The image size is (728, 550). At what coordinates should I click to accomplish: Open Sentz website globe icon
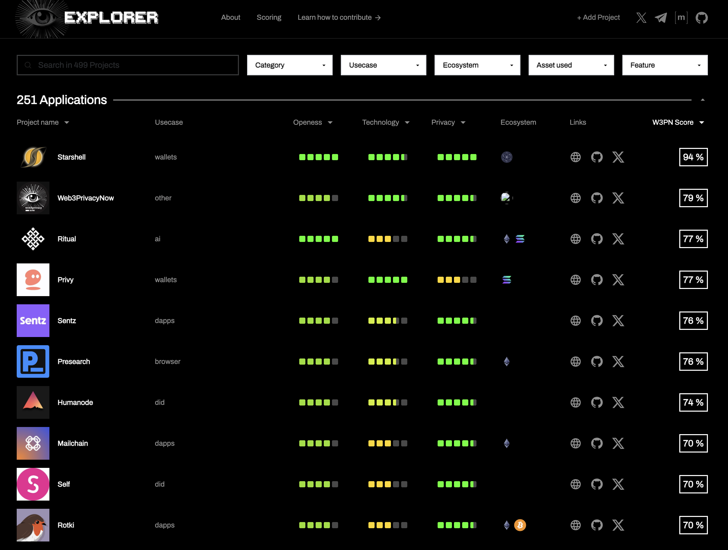[x=576, y=321]
